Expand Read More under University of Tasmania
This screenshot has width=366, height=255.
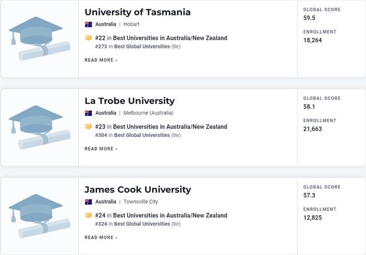click(x=101, y=60)
